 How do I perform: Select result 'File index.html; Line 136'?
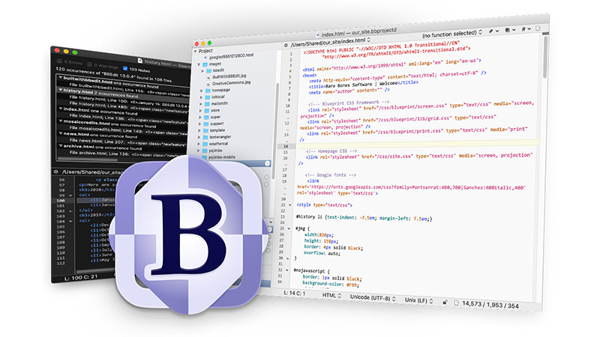(x=129, y=118)
